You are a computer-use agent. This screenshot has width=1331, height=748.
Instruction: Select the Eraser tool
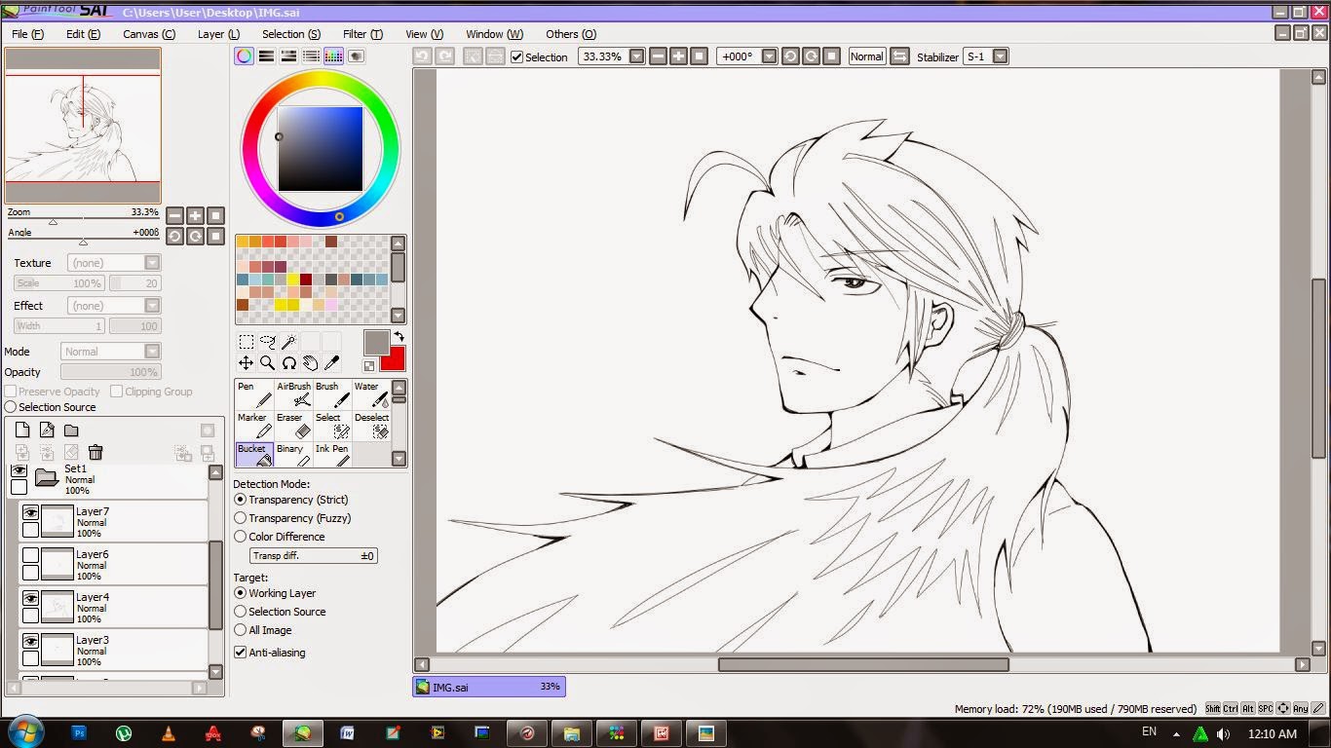click(293, 425)
